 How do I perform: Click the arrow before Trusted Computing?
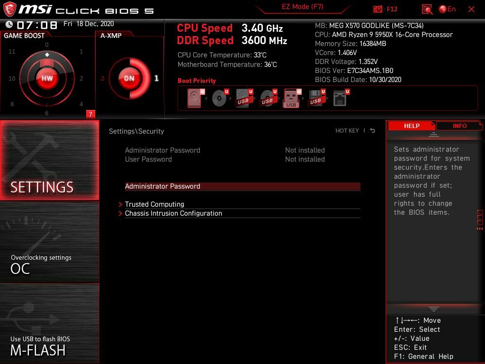click(121, 204)
